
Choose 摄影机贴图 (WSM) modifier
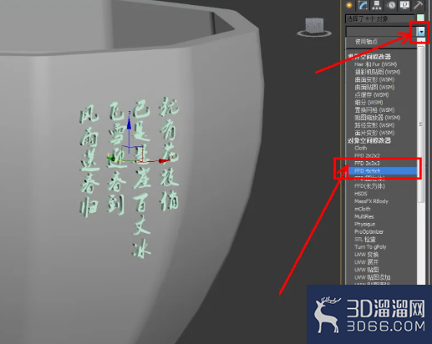pos(377,72)
